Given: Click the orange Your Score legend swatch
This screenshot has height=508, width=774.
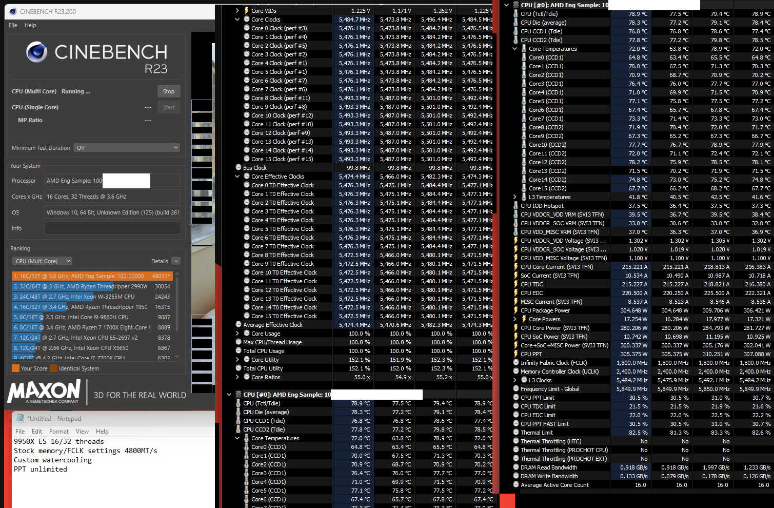Looking at the screenshot, I should coord(15,368).
